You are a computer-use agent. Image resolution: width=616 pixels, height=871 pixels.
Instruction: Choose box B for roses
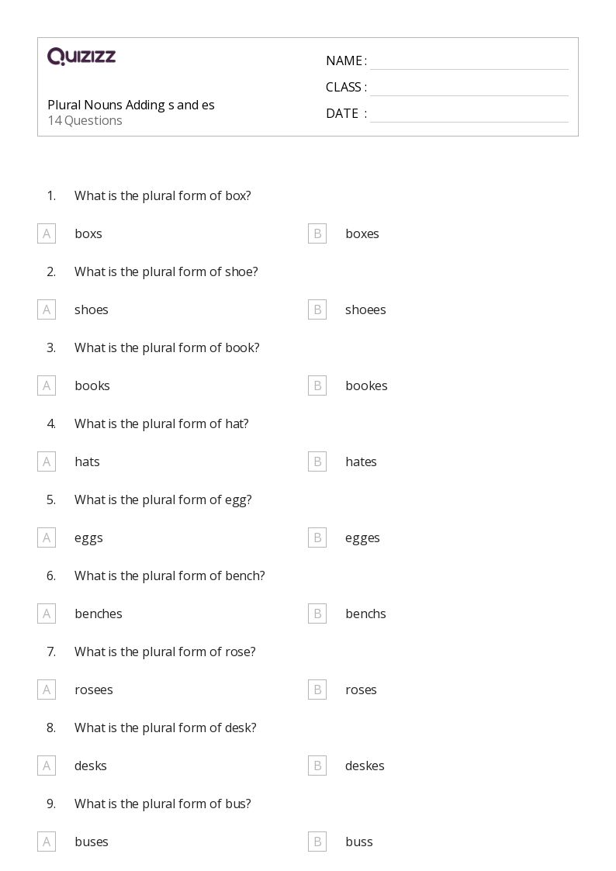(317, 690)
